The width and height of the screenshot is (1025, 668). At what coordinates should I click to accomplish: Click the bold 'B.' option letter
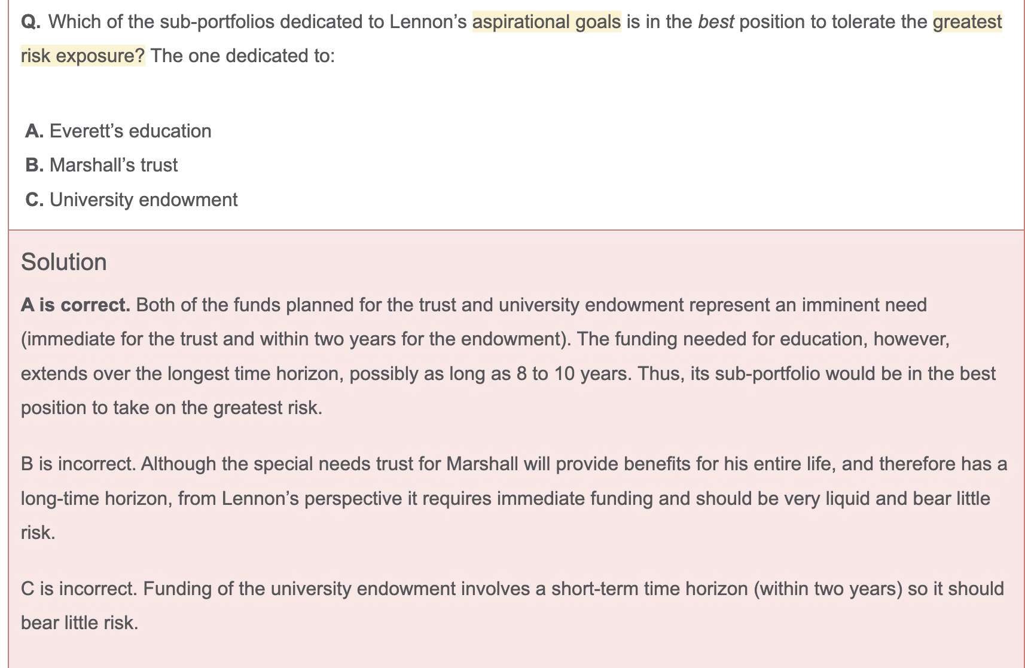pos(34,165)
